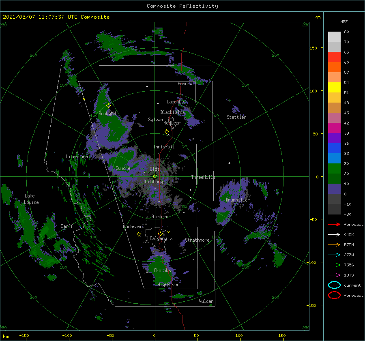
Task: Click the yellow radar site marker above Didsbury
Action: coord(155,176)
